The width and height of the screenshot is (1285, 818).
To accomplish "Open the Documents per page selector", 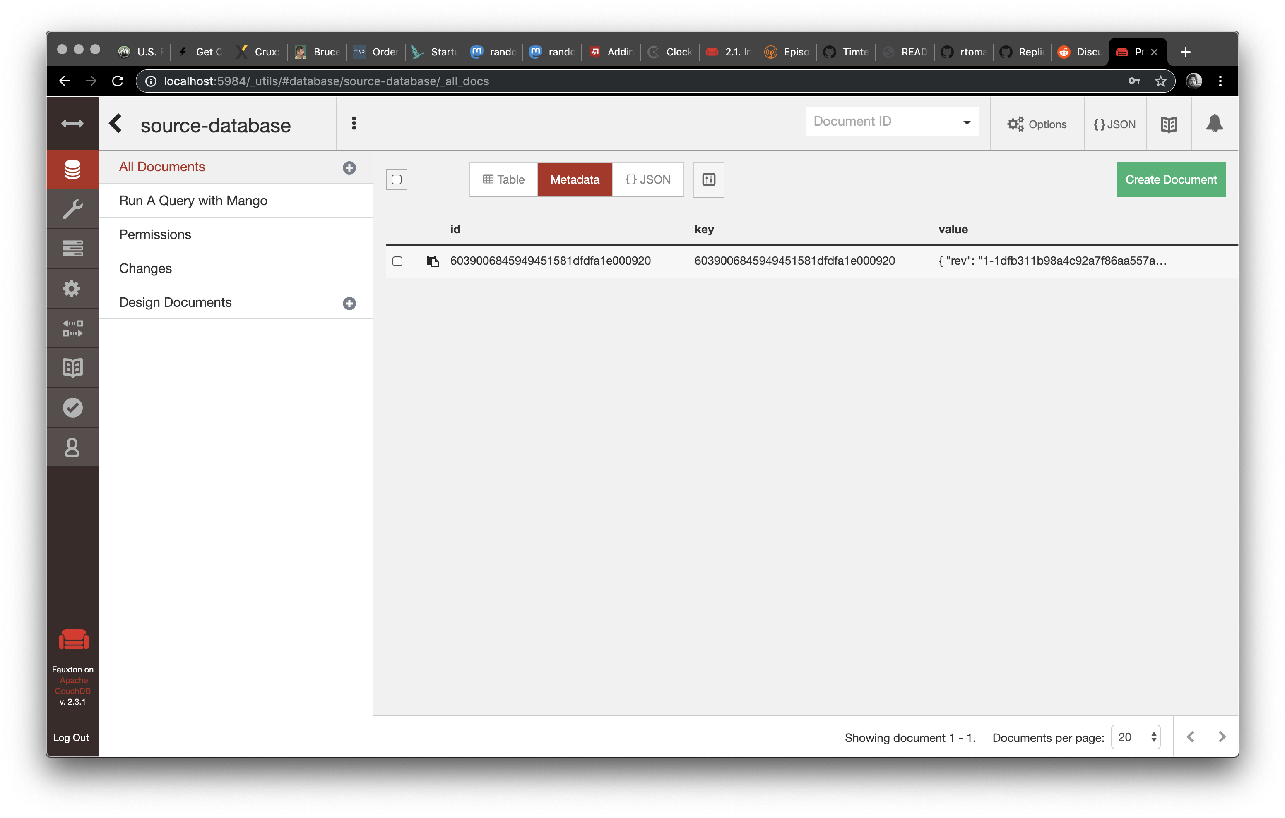I will click(x=1136, y=737).
